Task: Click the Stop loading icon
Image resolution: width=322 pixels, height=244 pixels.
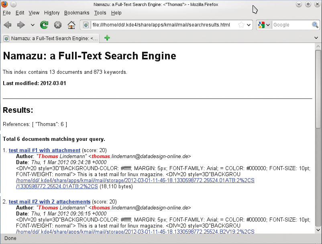Action: point(57,24)
